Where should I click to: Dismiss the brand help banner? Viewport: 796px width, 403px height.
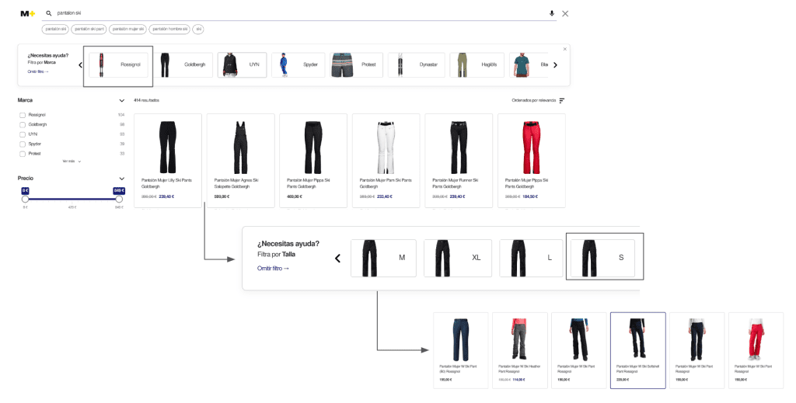(x=565, y=49)
